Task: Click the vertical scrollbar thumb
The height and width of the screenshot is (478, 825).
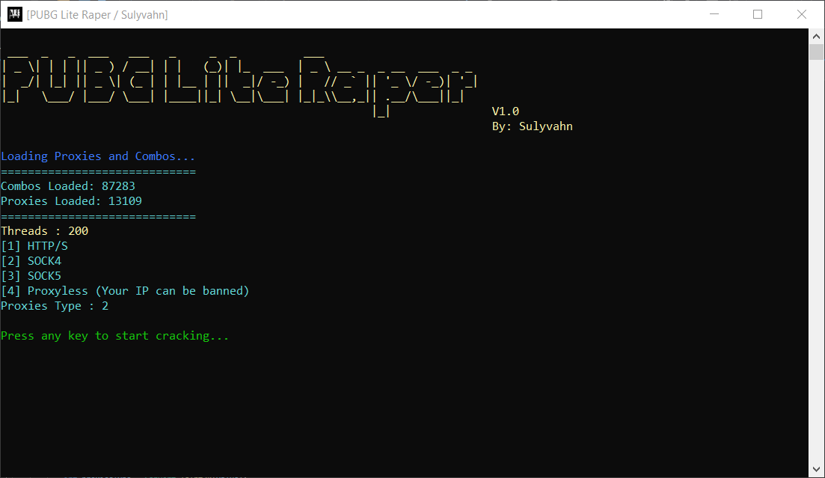Action: click(817, 52)
